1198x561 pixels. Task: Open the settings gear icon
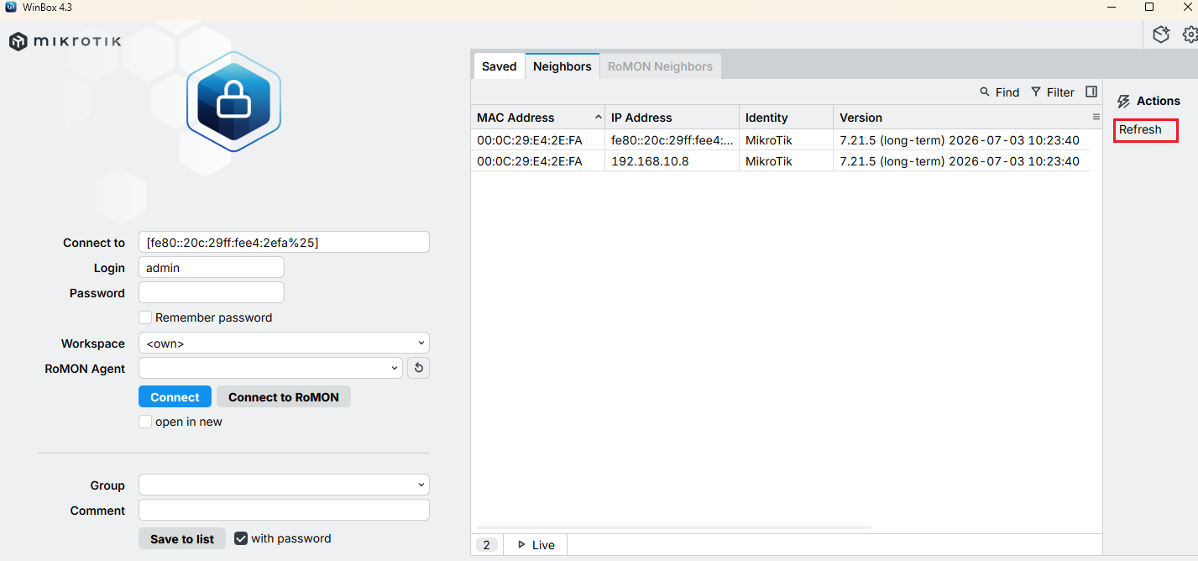(1190, 34)
